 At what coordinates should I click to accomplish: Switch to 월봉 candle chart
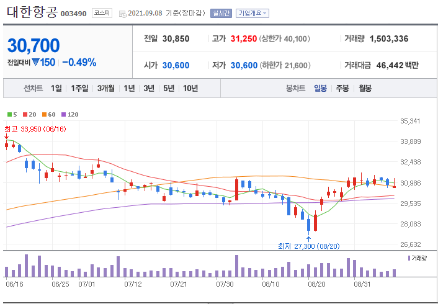tap(365, 89)
